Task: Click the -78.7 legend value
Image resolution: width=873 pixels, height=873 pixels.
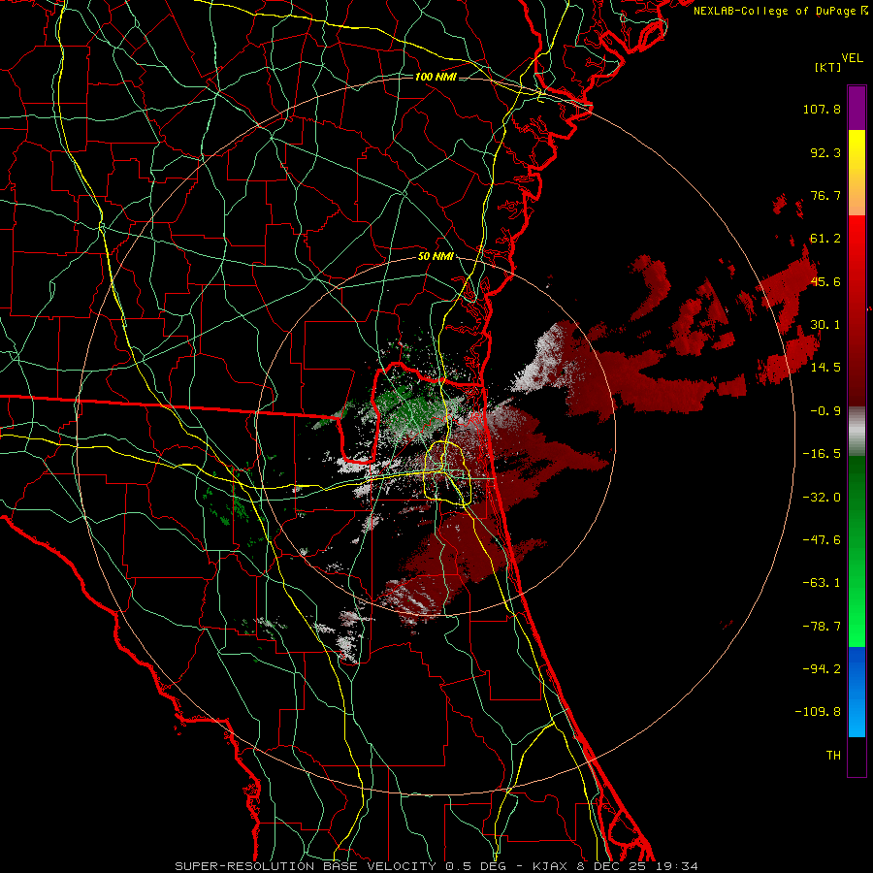Action: 822,627
